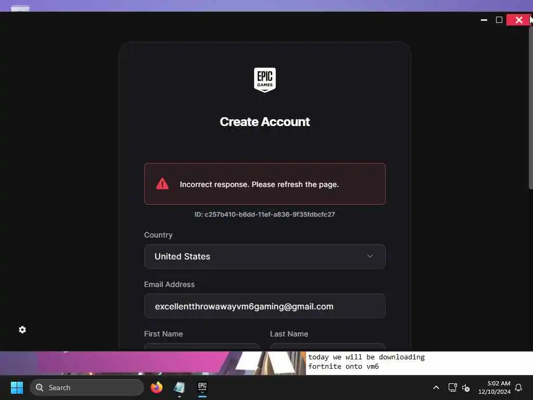
Task: Click the red warning triangle icon
Action: click(x=162, y=184)
